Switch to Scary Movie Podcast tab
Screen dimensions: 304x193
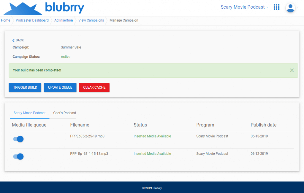[x=29, y=113]
